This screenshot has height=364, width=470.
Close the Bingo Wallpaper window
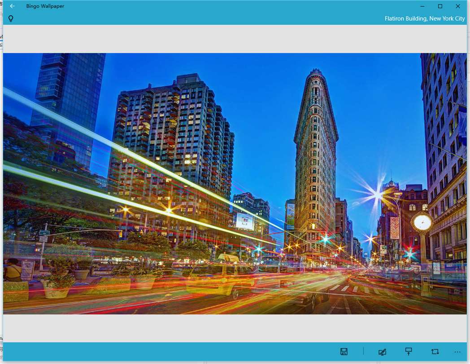point(458,6)
